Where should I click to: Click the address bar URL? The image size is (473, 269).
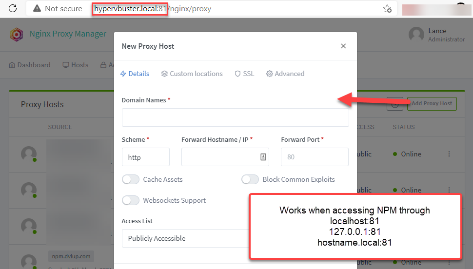(152, 9)
